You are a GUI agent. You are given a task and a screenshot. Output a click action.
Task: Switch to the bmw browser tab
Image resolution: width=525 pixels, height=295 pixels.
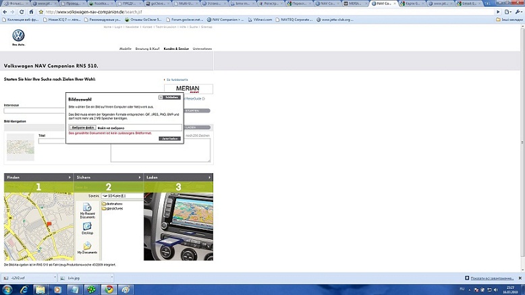pyautogui.click(x=242, y=3)
